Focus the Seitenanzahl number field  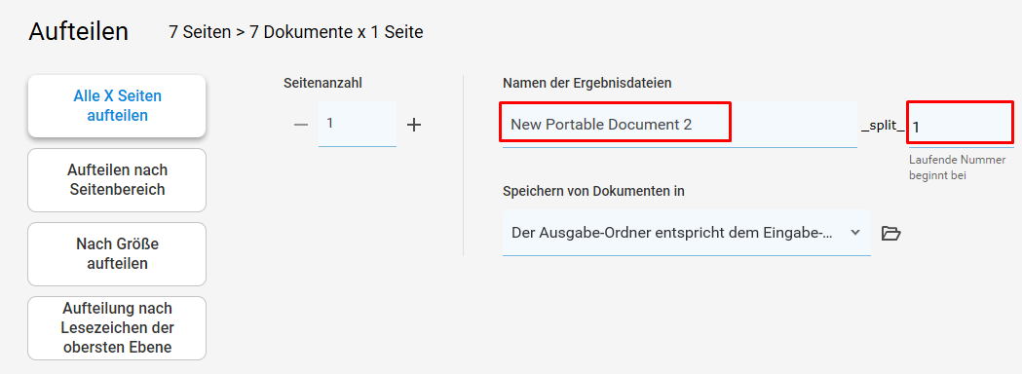(358, 124)
